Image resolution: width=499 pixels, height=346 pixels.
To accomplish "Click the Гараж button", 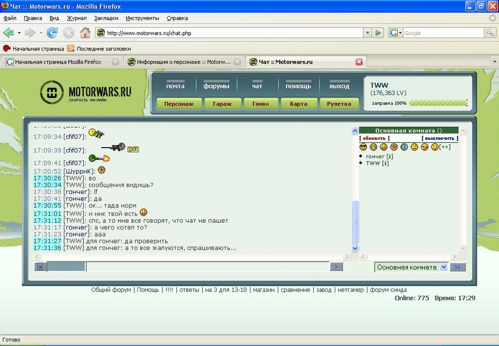I will click(223, 104).
